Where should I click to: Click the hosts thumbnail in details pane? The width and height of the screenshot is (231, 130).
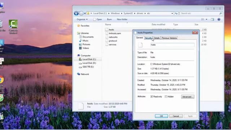(81, 106)
